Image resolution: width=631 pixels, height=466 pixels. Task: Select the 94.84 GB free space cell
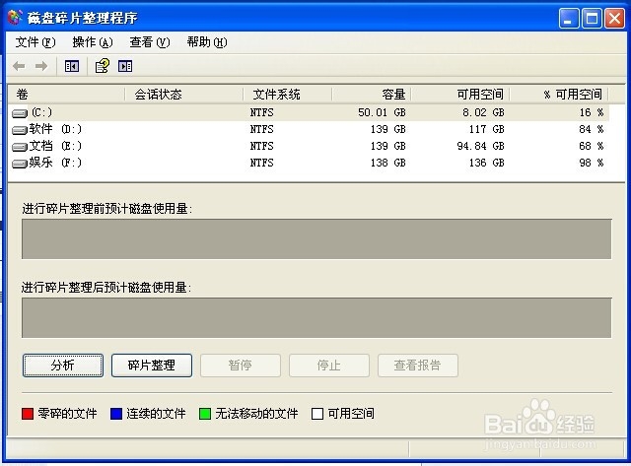pyautogui.click(x=480, y=146)
